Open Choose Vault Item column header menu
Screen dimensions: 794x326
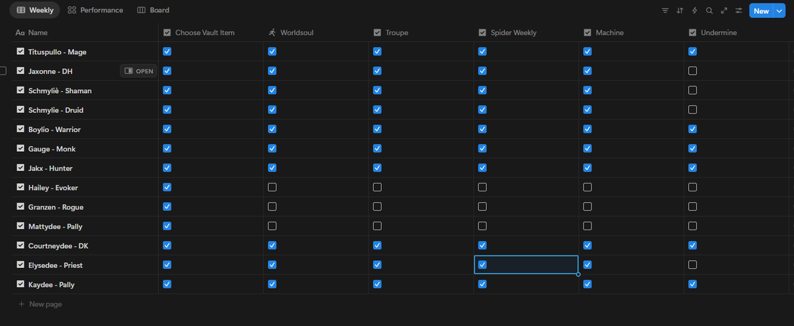[211, 32]
